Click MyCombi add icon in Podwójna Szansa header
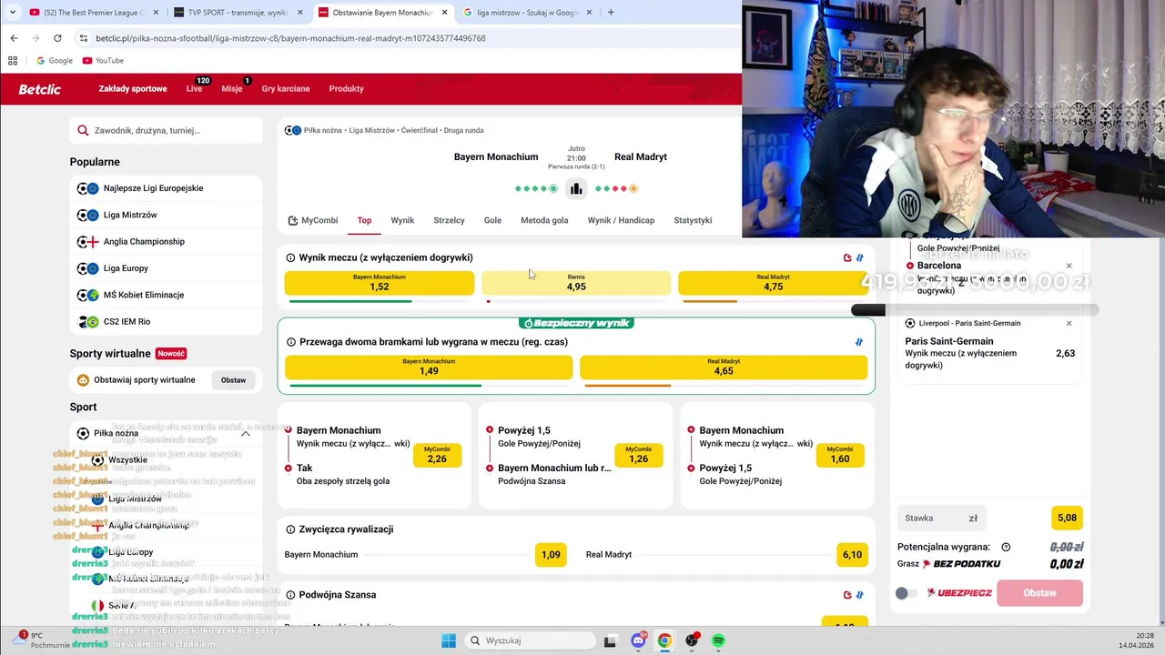This screenshot has height=655, width=1165. coord(847,595)
